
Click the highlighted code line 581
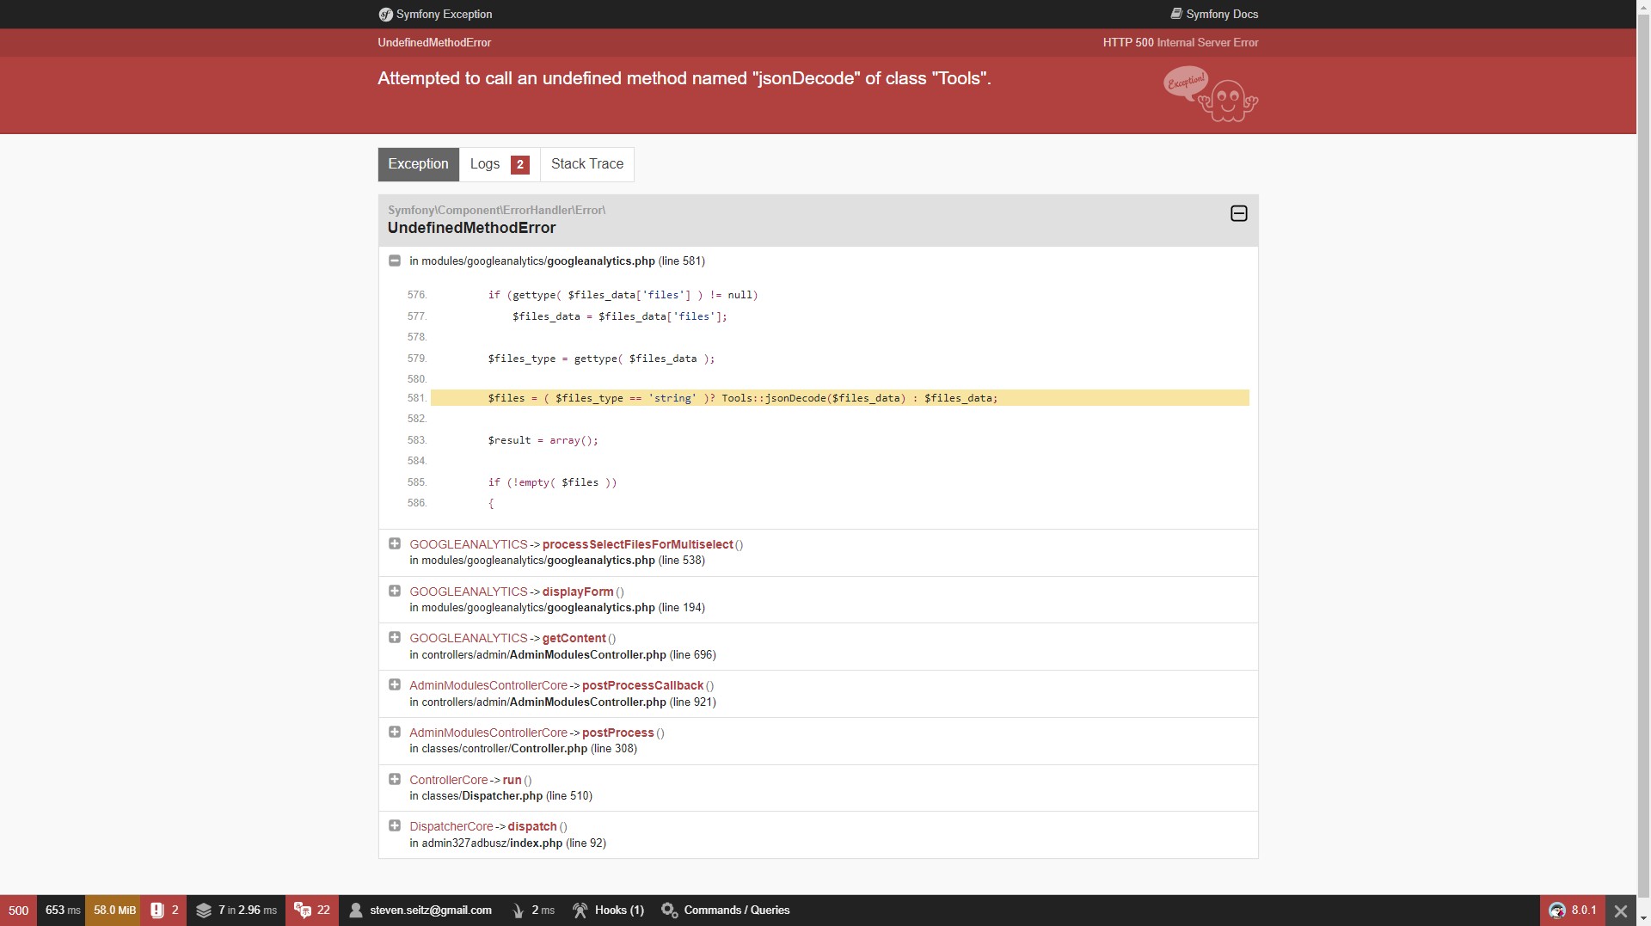(x=840, y=398)
